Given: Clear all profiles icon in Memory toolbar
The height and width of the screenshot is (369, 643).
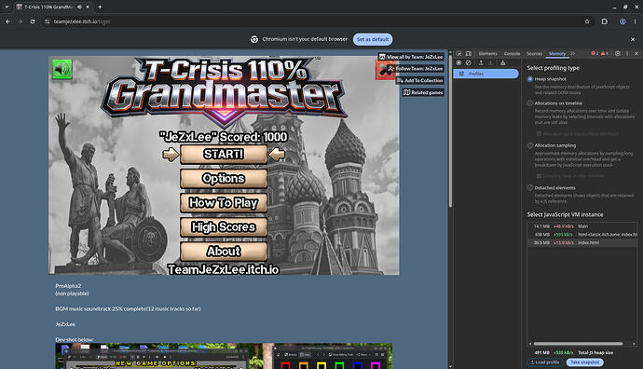Looking at the screenshot, I should pos(469,62).
